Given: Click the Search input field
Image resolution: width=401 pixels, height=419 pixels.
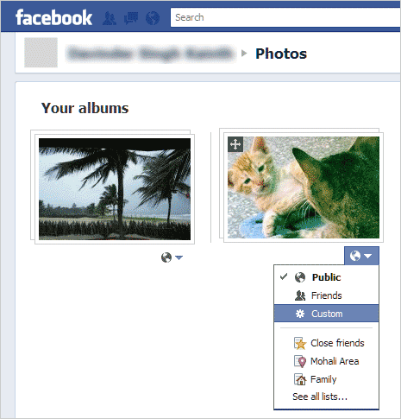Looking at the screenshot, I should pyautogui.click(x=285, y=17).
